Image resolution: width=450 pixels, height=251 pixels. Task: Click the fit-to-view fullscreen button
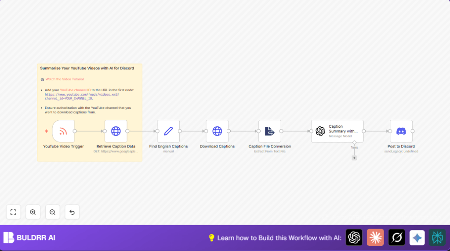[14, 212]
